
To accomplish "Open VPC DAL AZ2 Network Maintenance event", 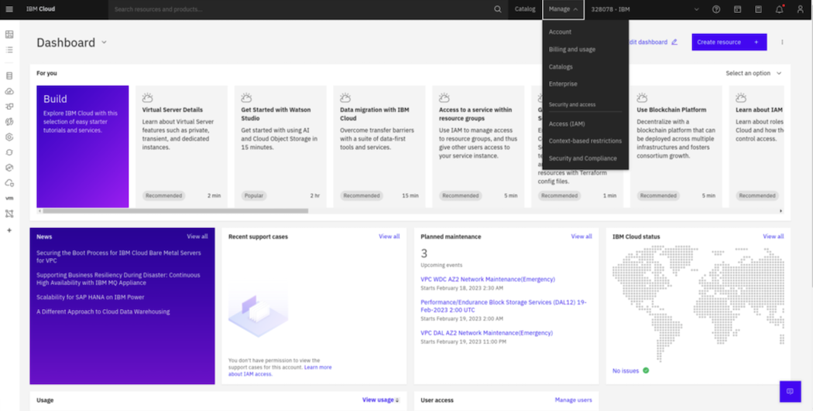I will click(x=486, y=333).
